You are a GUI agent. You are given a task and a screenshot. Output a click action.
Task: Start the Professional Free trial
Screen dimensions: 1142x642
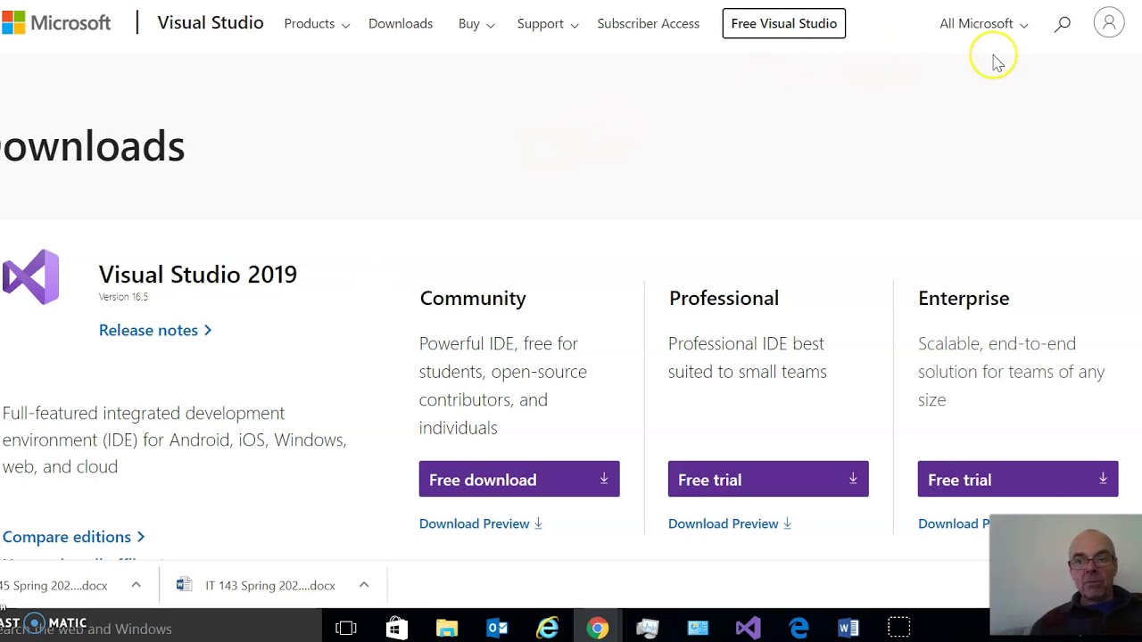768,480
